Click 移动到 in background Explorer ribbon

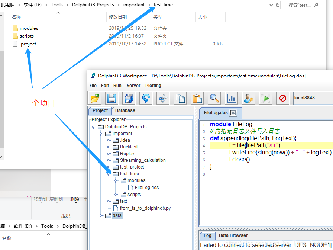pyautogui.click(x=41, y=199)
